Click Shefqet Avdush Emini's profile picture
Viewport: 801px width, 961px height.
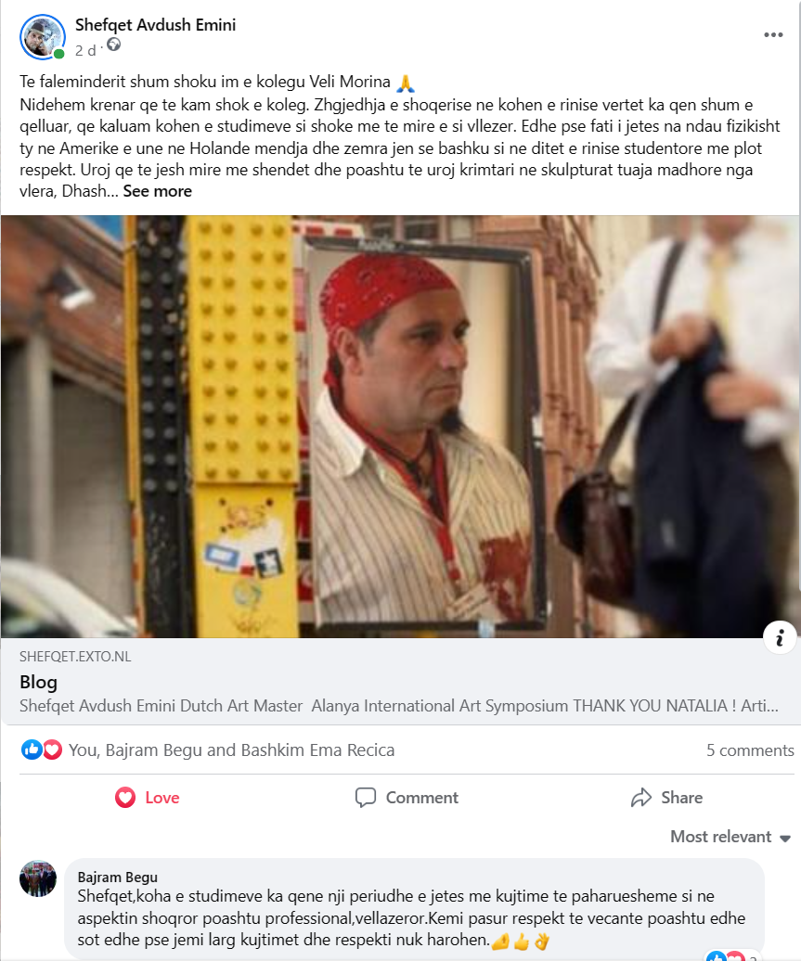tap(43, 37)
